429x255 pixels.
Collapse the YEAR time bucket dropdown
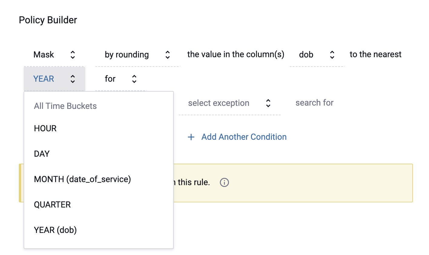(x=54, y=79)
